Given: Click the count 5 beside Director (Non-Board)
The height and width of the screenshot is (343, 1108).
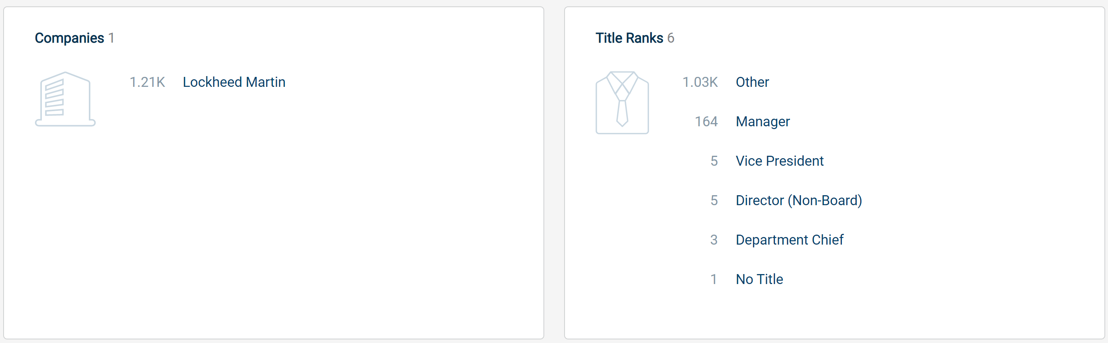Looking at the screenshot, I should (714, 200).
